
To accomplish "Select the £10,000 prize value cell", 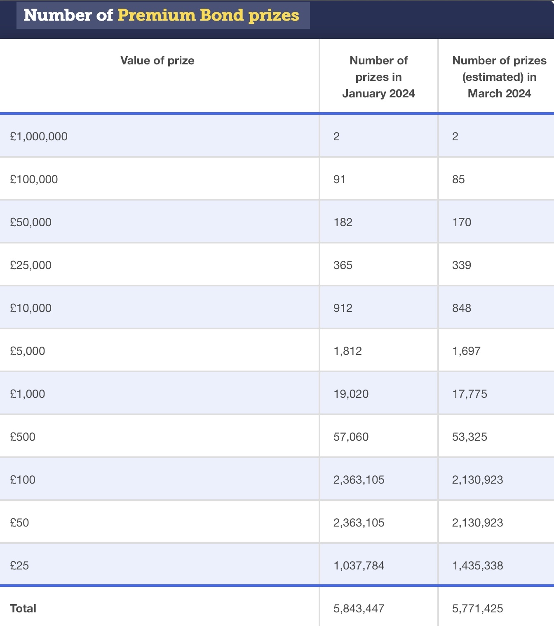I will point(31,308).
